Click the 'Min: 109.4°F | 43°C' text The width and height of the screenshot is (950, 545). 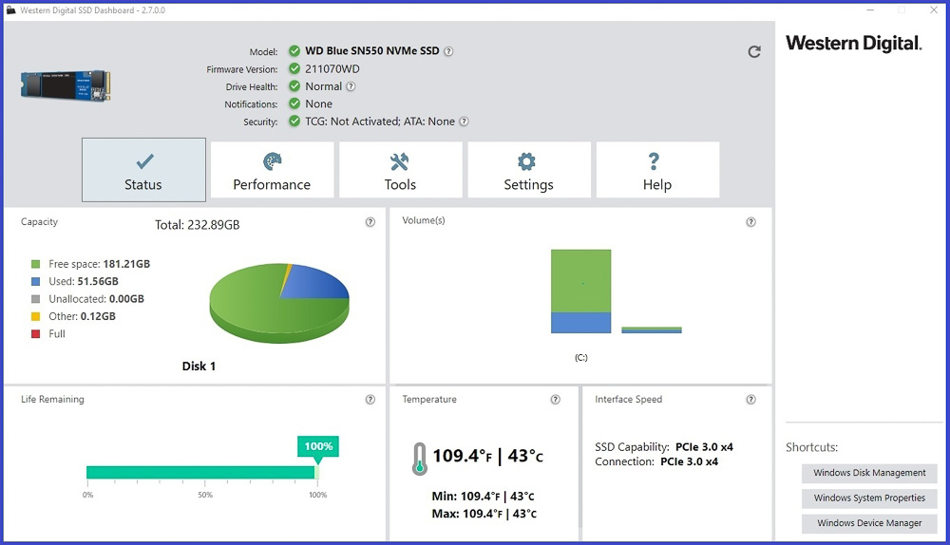tap(483, 497)
